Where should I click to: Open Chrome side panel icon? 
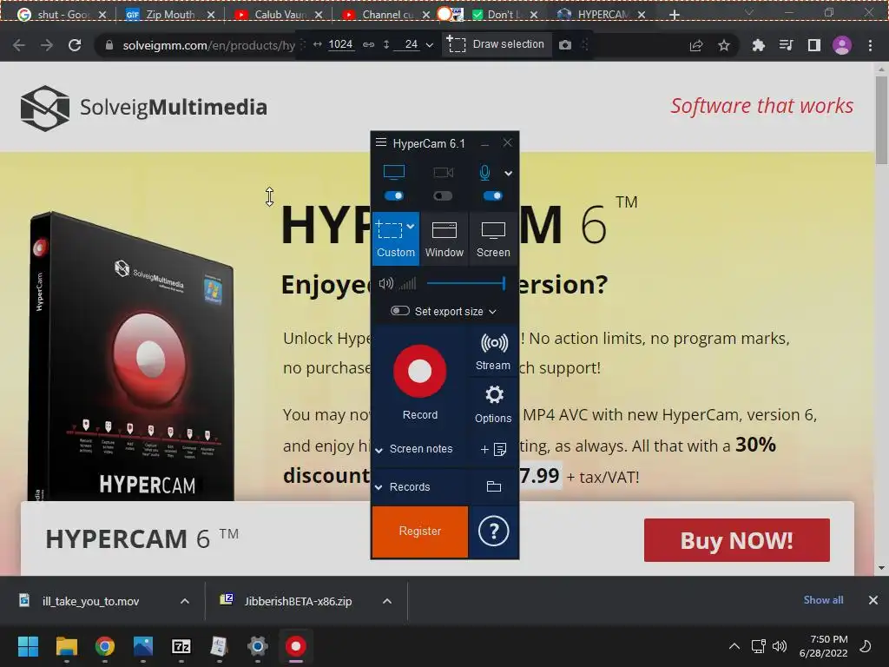pyautogui.click(x=814, y=45)
